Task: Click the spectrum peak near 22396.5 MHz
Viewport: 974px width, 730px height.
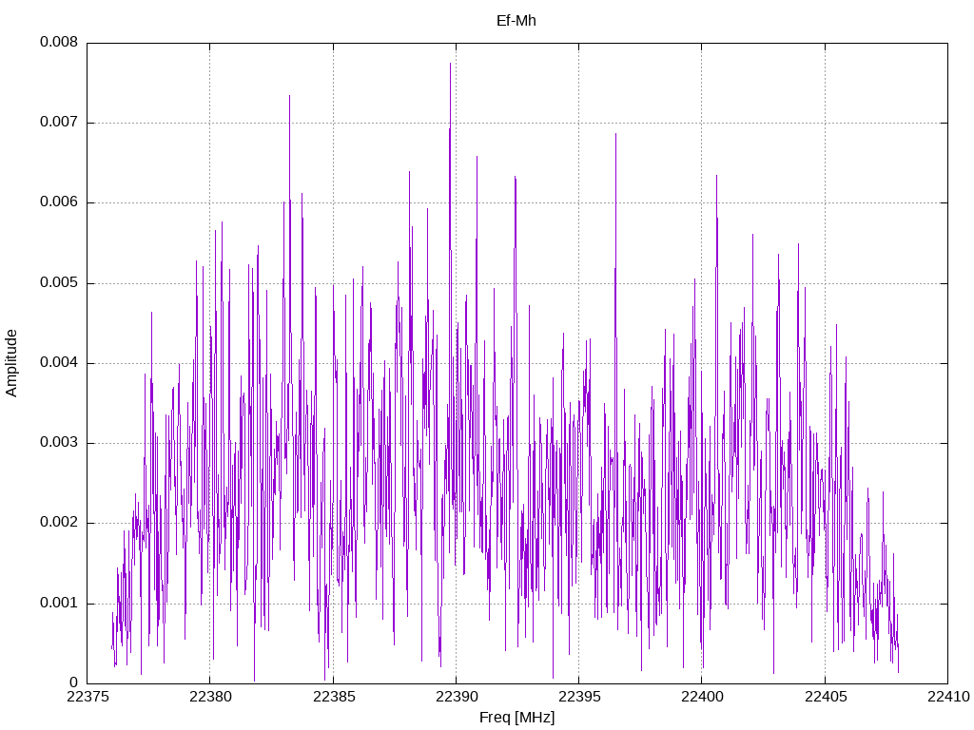Action: pos(615,135)
